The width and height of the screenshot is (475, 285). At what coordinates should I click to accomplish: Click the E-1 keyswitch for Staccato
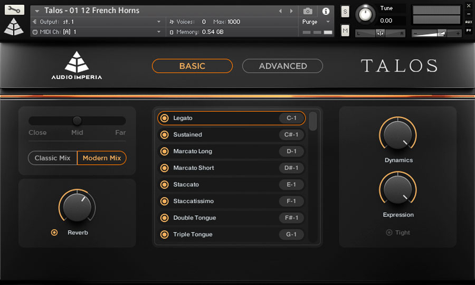(291, 185)
